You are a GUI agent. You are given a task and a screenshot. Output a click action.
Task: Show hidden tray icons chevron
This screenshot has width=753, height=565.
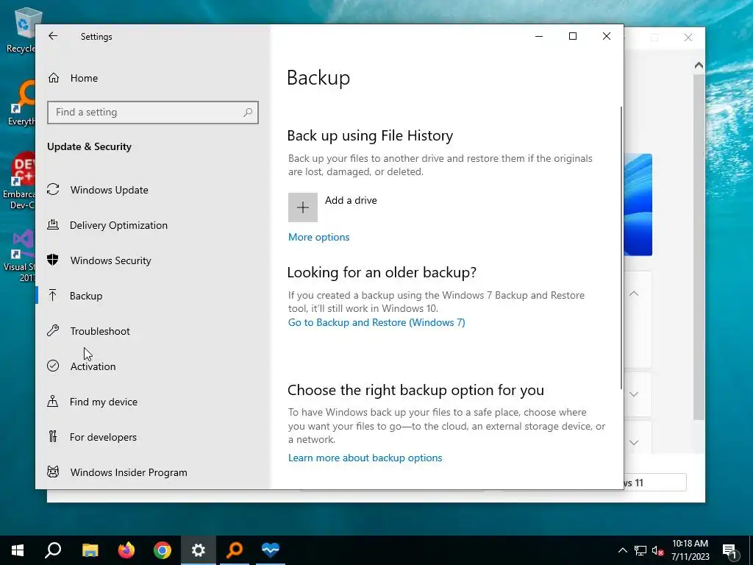click(622, 550)
